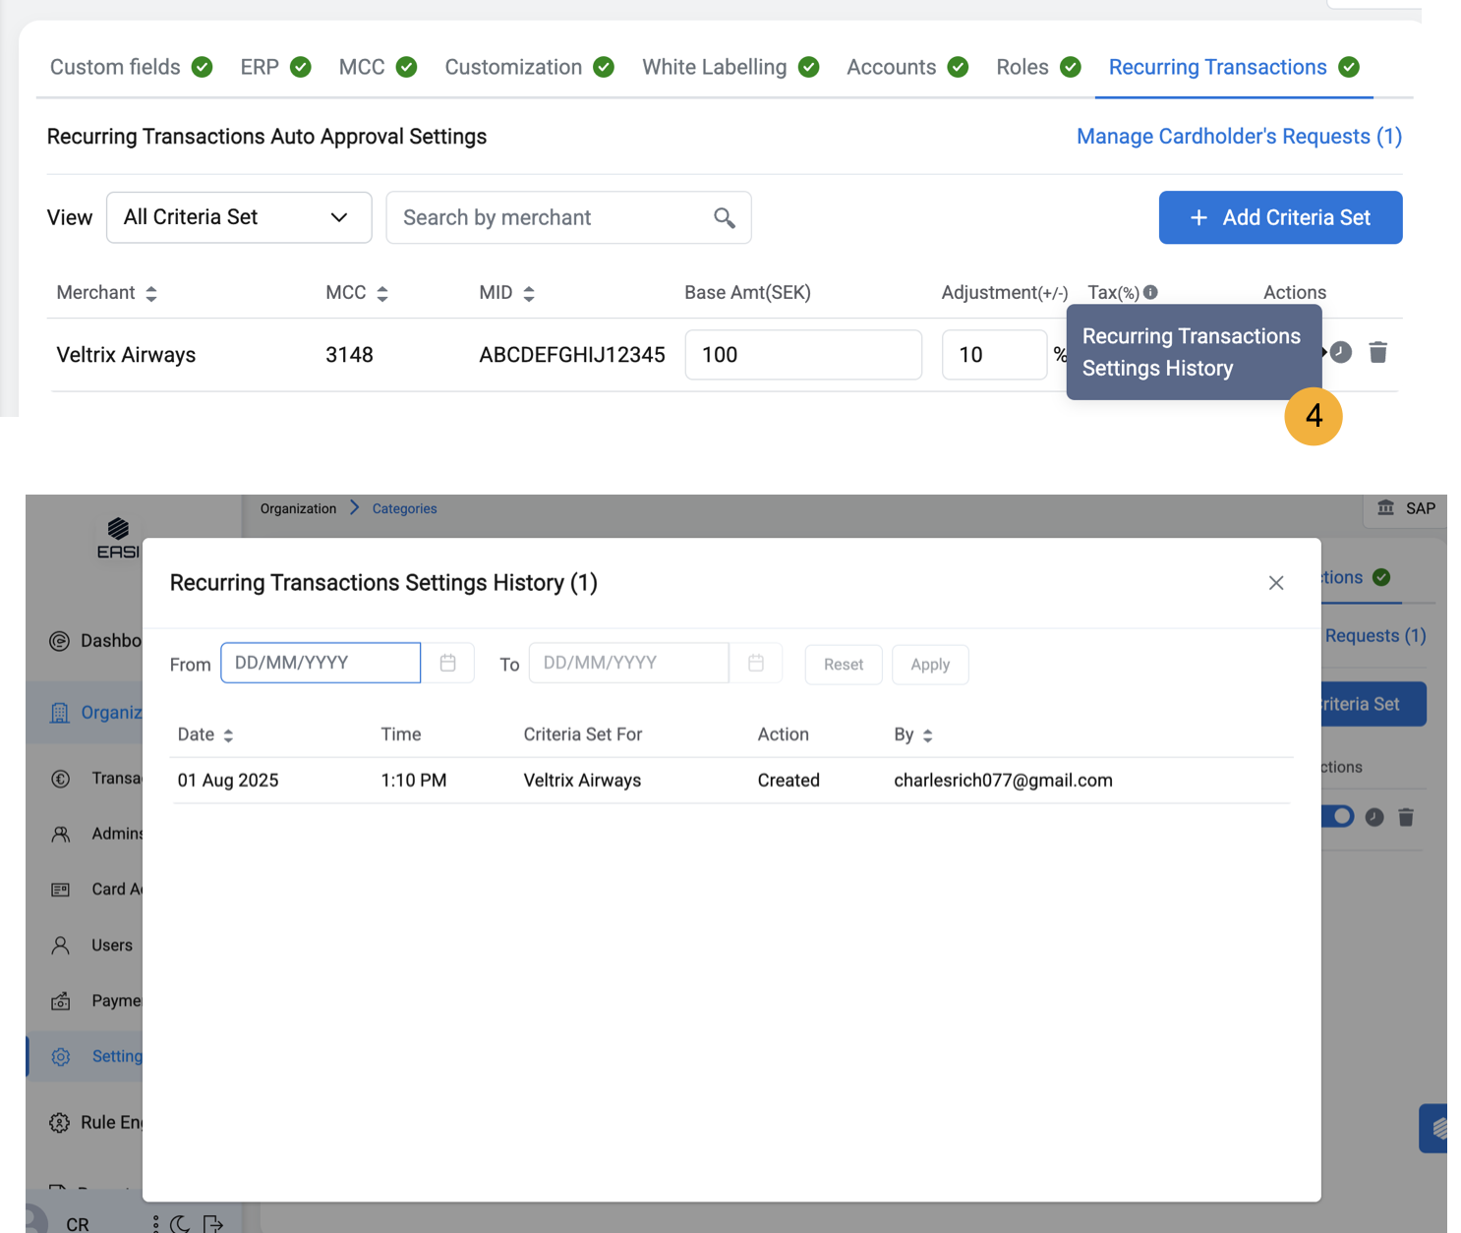Click the Tax(%) info icon
The height and width of the screenshot is (1233, 1461).
(1150, 292)
